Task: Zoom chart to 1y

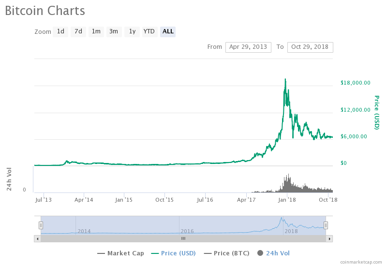Action: click(132, 31)
